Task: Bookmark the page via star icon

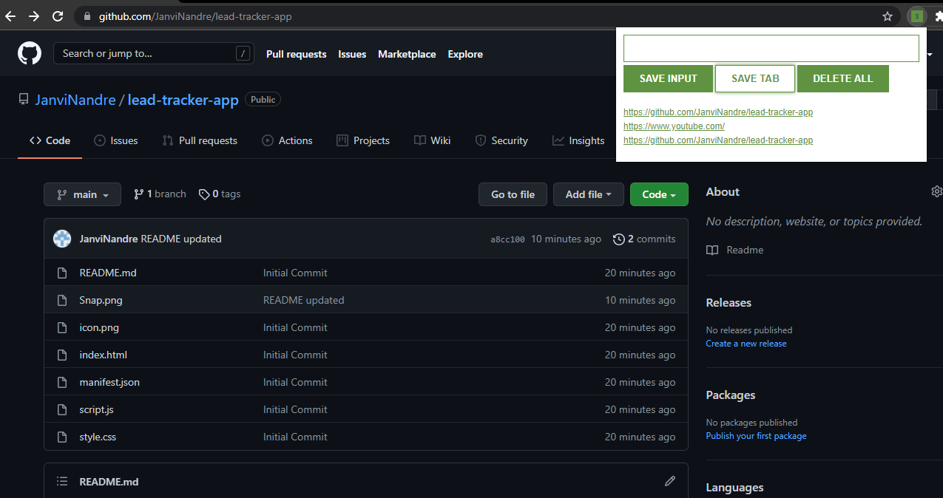Action: coord(887,16)
